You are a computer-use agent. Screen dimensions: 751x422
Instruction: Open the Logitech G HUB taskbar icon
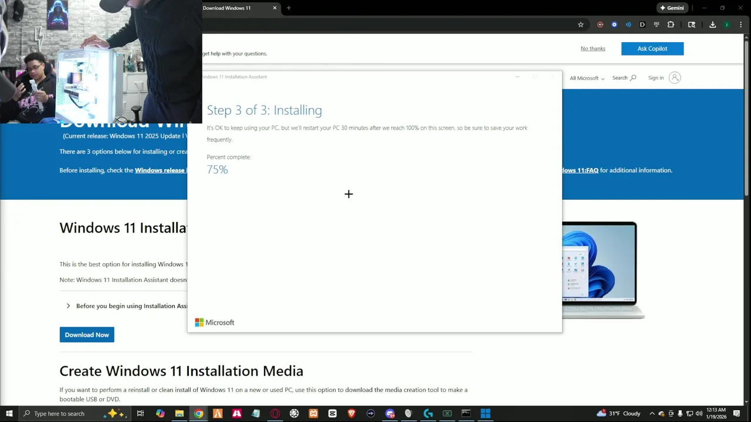point(428,414)
